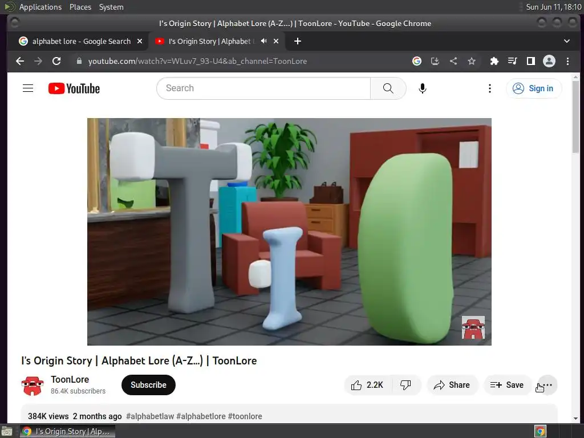The image size is (584, 438).
Task: Open YouTube settings three-dot menu in header
Action: click(x=490, y=88)
